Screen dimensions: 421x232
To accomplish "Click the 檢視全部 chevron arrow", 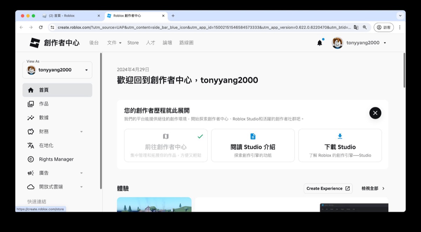I will pyautogui.click(x=383, y=189).
